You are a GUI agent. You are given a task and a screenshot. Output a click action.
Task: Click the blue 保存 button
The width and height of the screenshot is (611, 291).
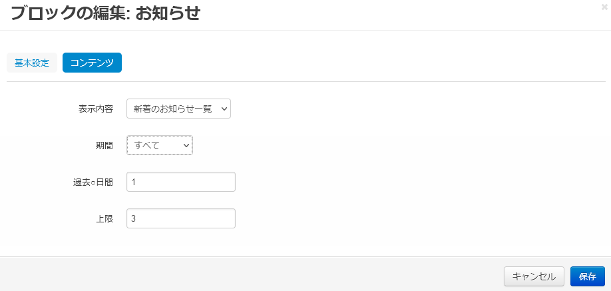coord(587,276)
